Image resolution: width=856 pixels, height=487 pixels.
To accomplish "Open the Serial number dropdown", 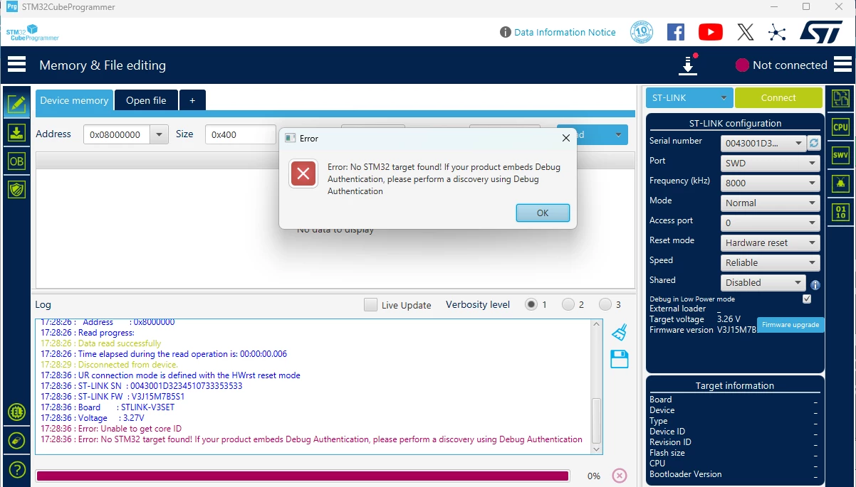I will pyautogui.click(x=763, y=143).
